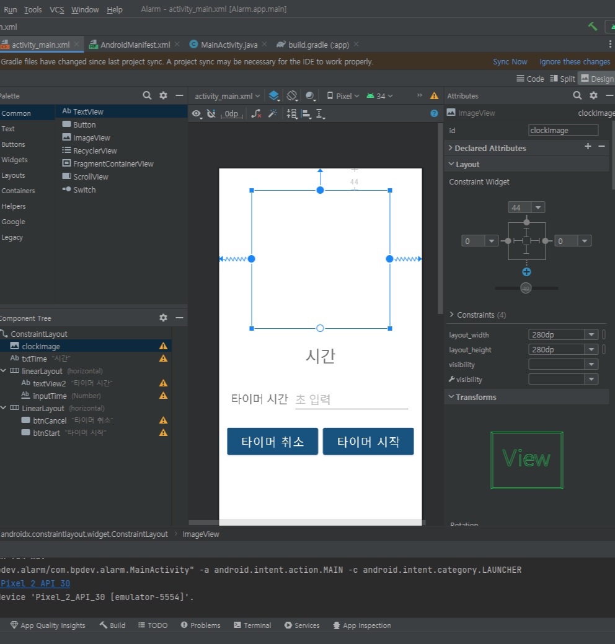Viewport: 615px width, 644px height.
Task: Expand more toolbar options chevrons
Action: coord(419,95)
